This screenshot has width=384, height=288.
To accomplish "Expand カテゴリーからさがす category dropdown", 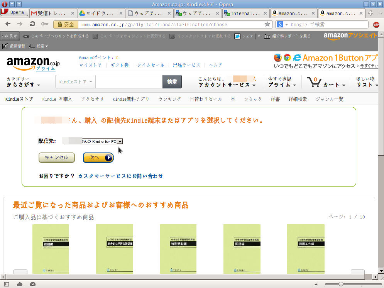I will coord(23,82).
